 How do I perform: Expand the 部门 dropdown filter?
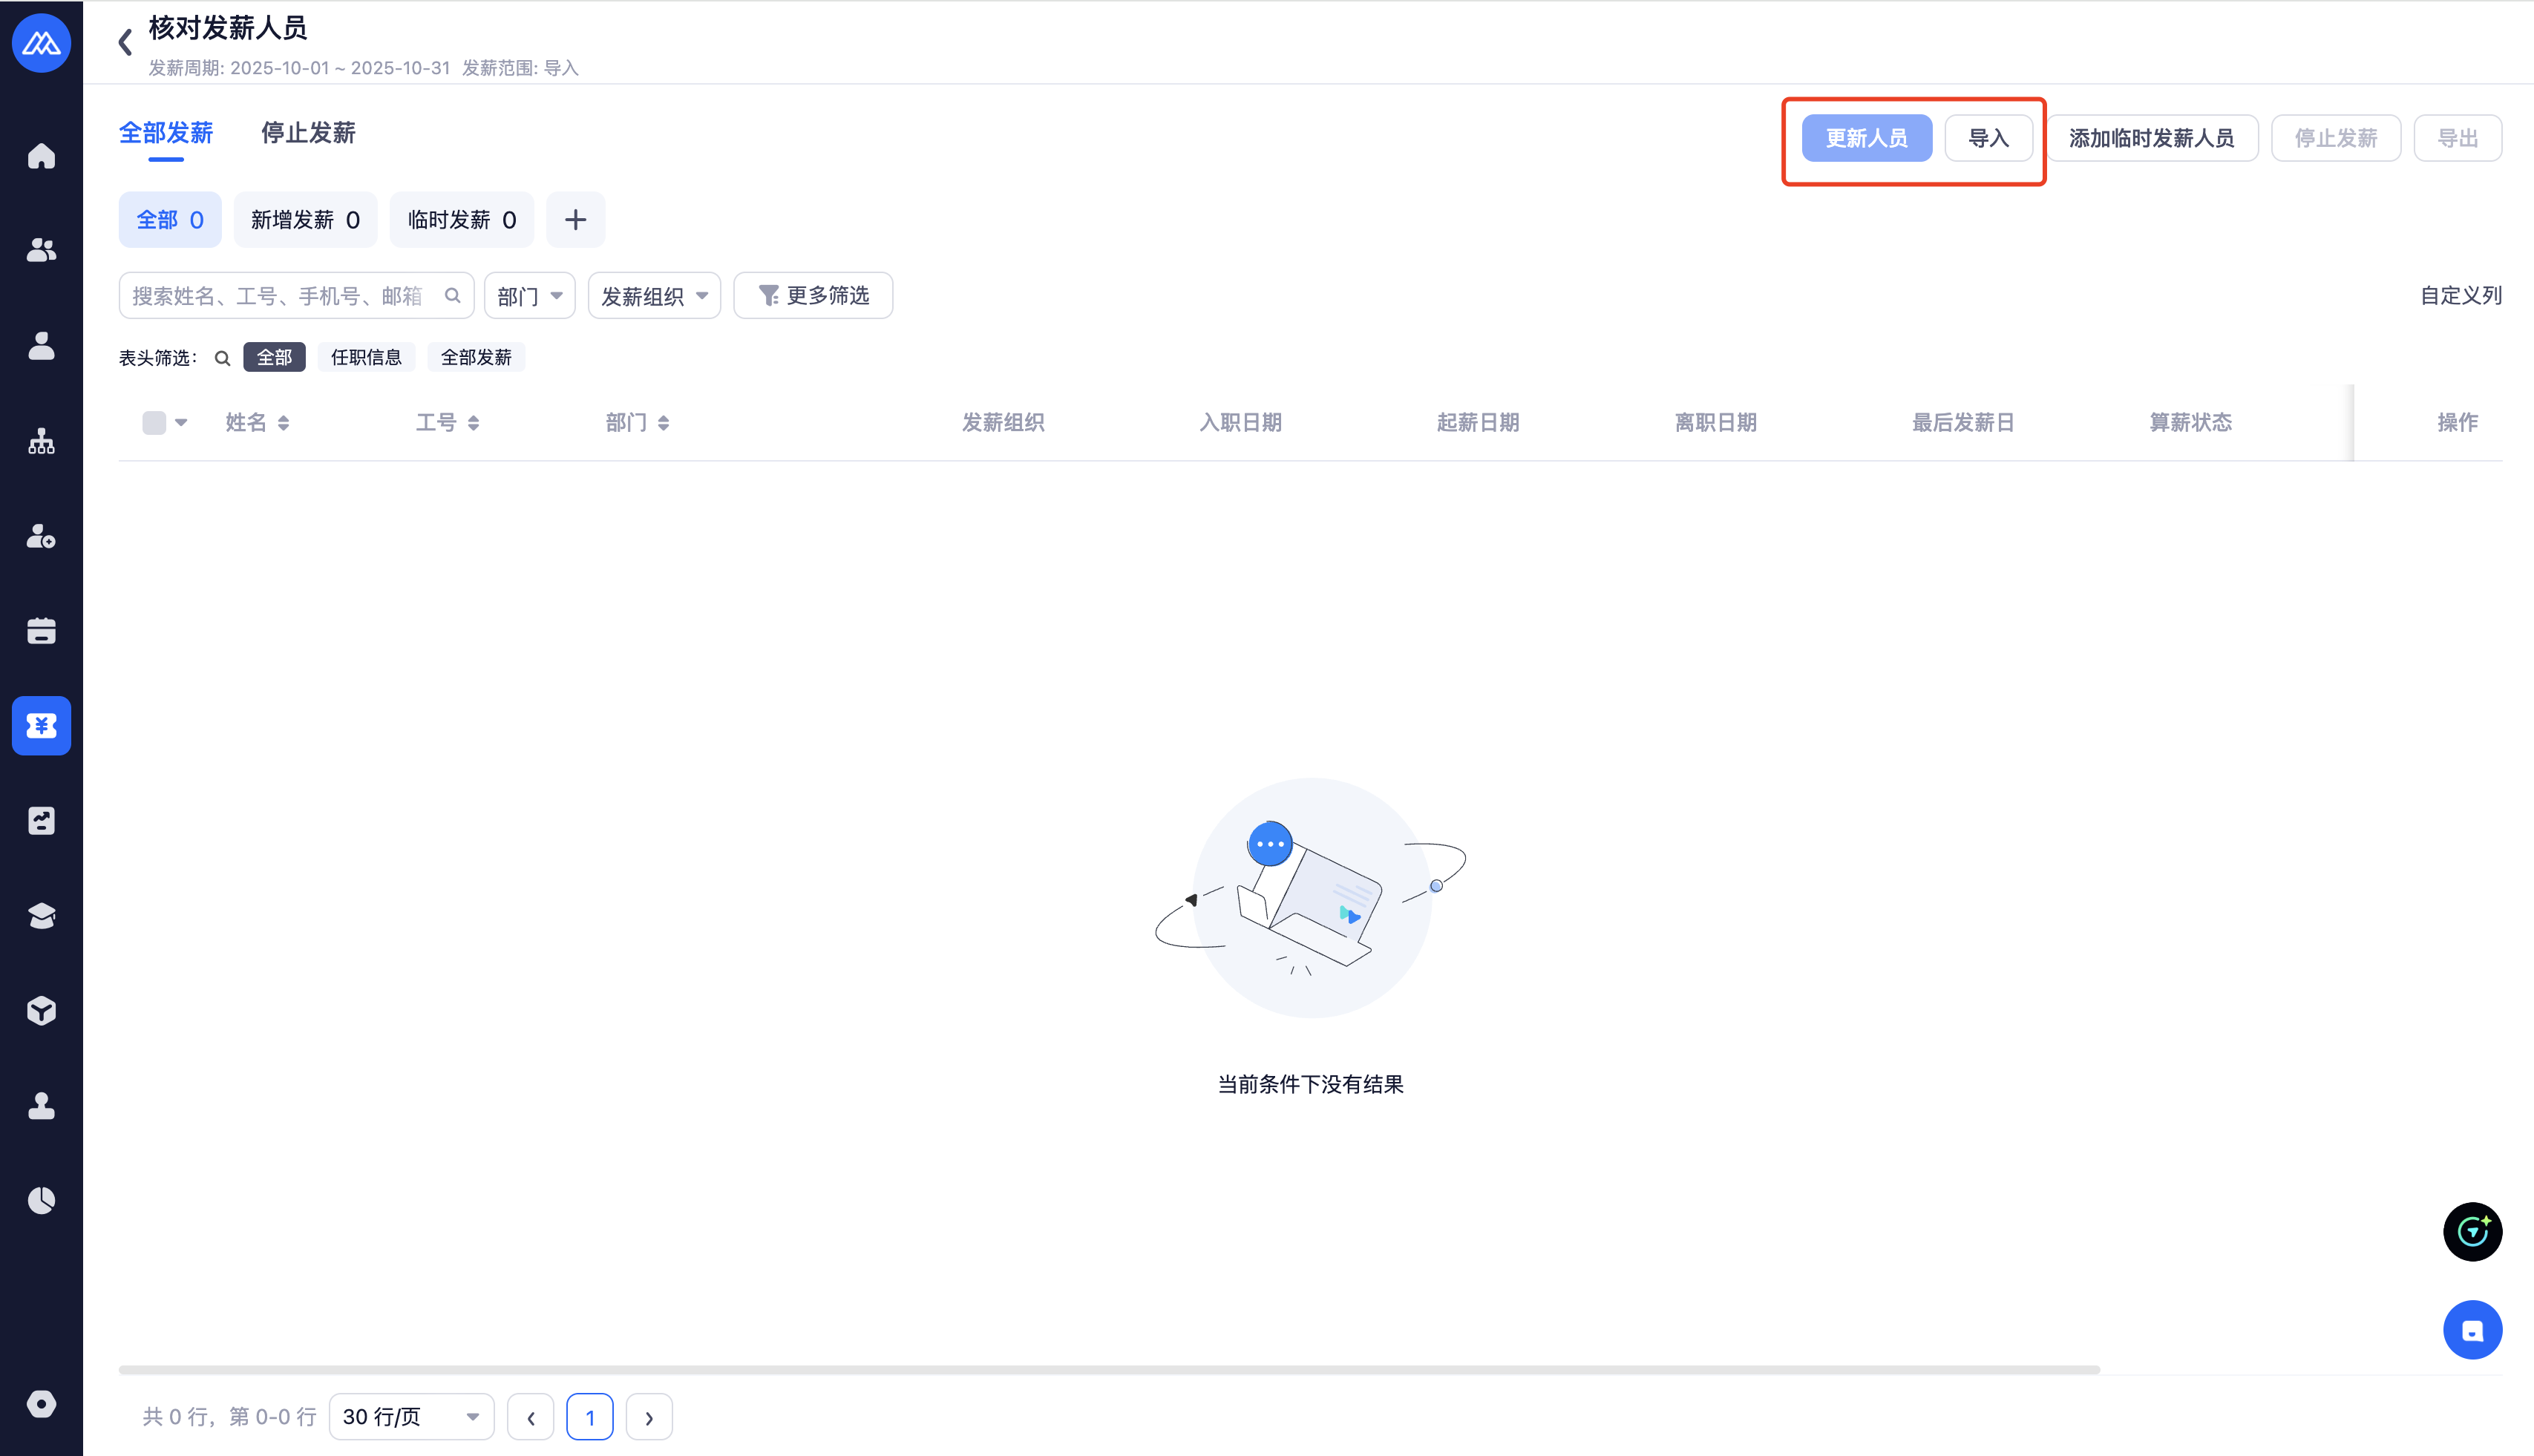point(529,296)
